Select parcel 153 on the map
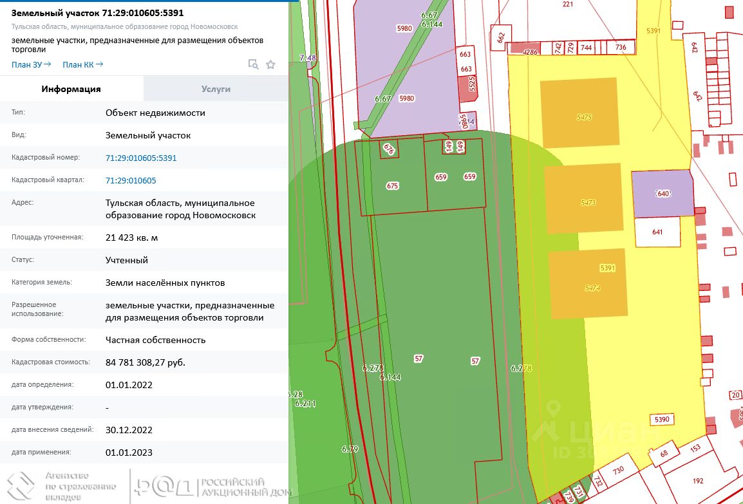This screenshot has height=504, width=743. click(695, 448)
